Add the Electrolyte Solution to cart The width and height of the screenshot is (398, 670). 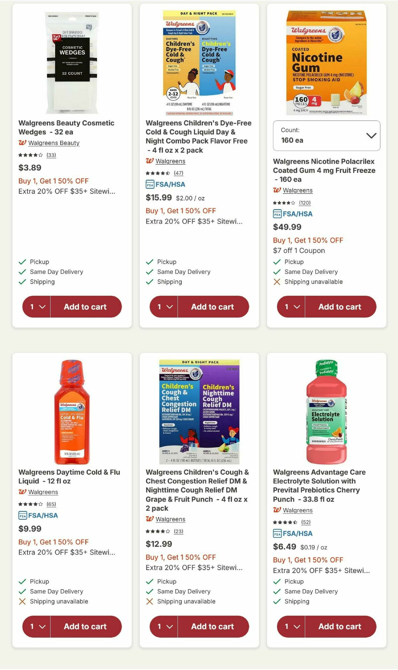click(339, 627)
